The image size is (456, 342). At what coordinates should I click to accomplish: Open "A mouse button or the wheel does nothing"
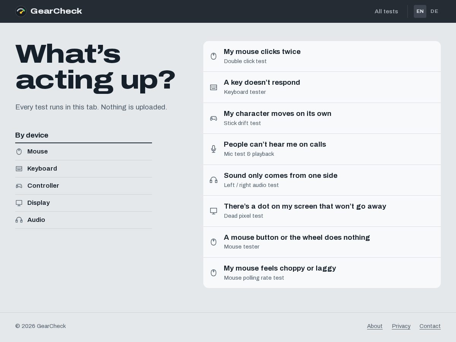coord(322,242)
